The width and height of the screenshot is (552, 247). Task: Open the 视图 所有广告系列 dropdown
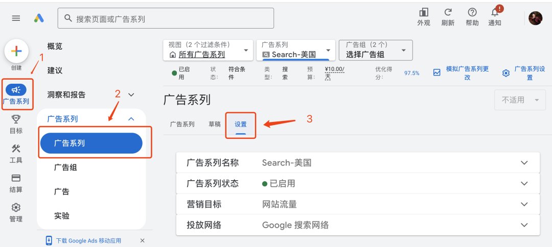tap(208, 50)
